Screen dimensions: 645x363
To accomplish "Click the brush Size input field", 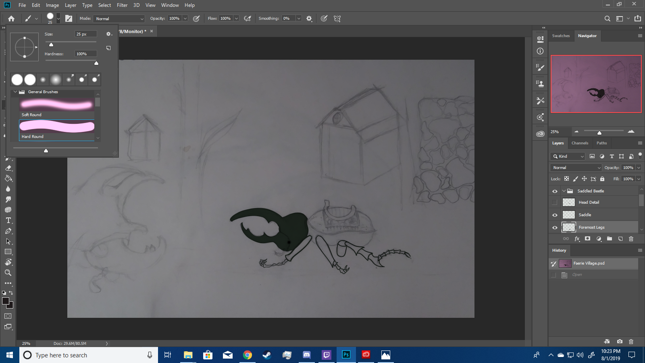I will (85, 34).
